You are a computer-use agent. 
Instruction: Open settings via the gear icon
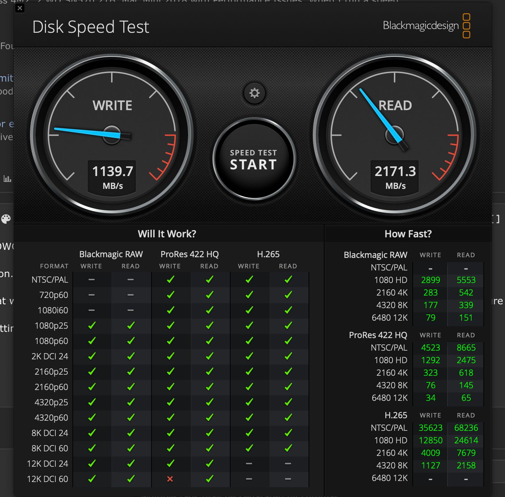pyautogui.click(x=255, y=93)
